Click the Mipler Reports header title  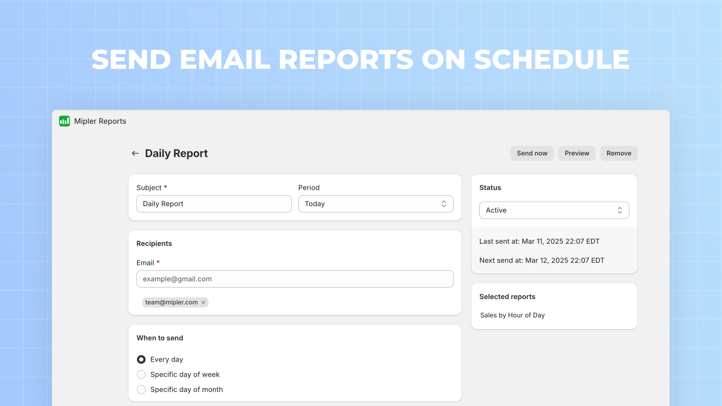pos(100,121)
